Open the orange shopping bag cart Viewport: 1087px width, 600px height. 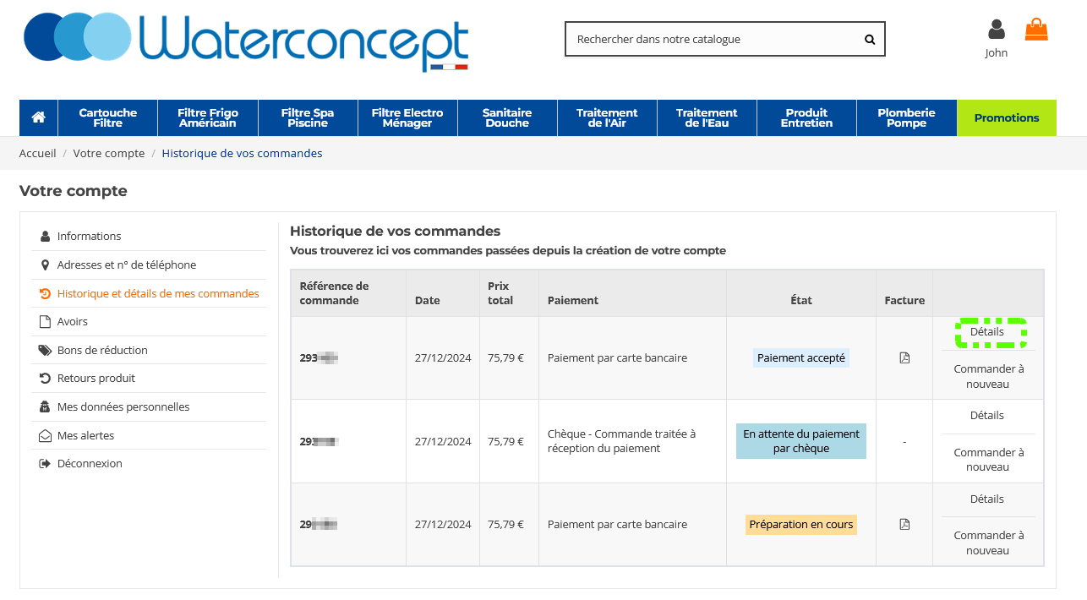click(1036, 30)
